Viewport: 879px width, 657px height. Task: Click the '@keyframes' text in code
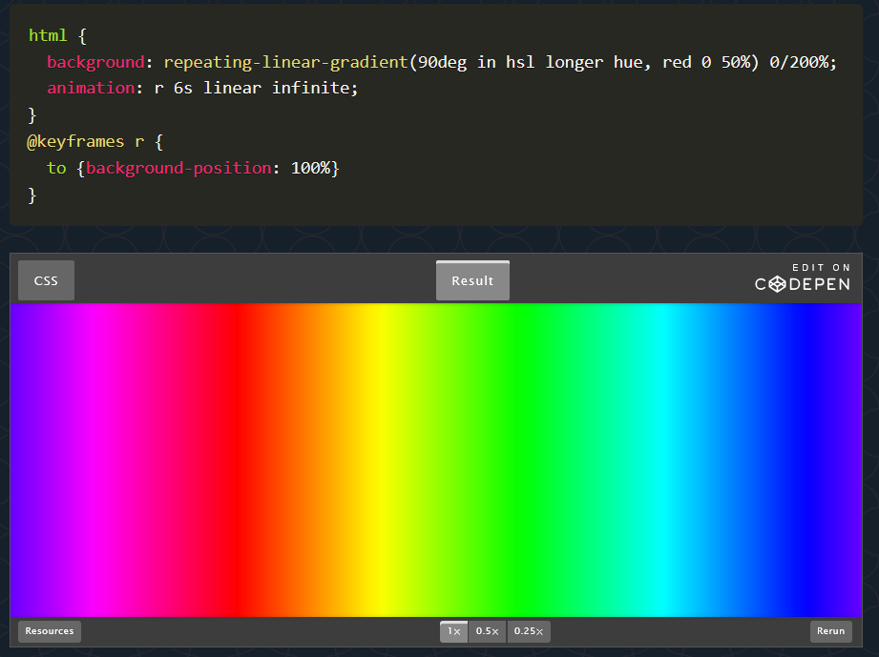(75, 141)
